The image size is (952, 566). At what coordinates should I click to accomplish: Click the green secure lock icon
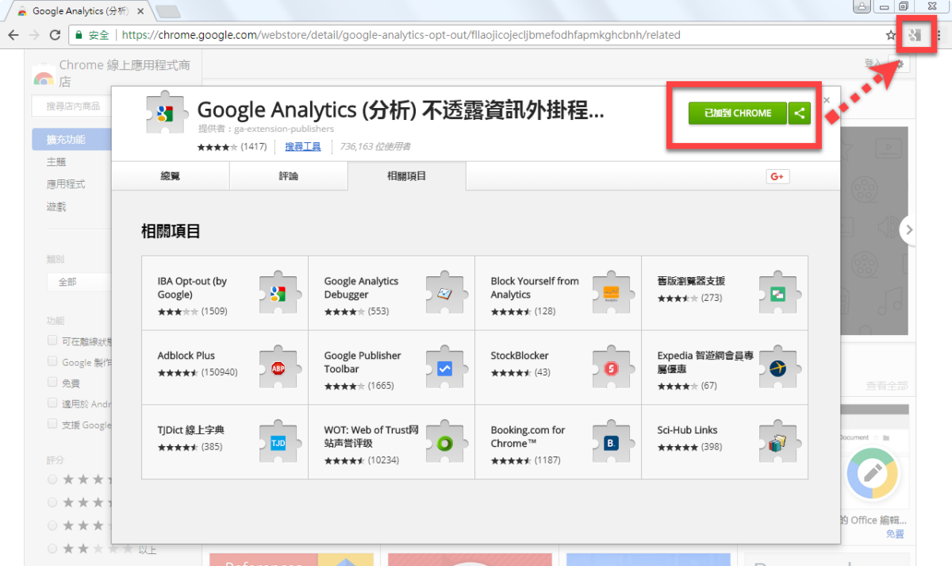[x=78, y=36]
